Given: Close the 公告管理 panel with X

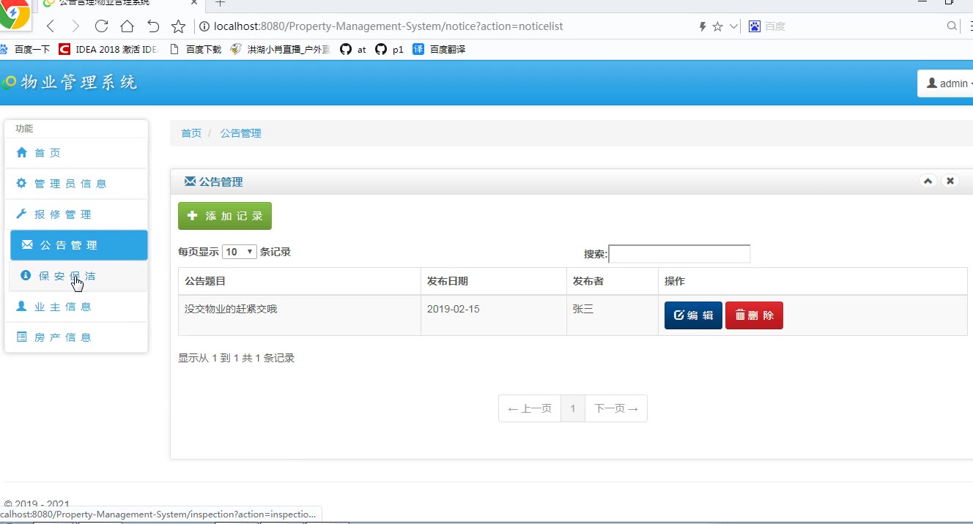Looking at the screenshot, I should click(950, 181).
